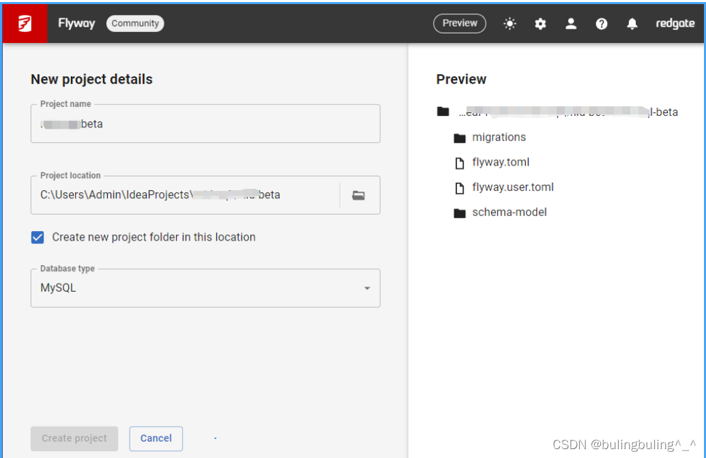Select the flyway.toml entry in Preview

501,162
